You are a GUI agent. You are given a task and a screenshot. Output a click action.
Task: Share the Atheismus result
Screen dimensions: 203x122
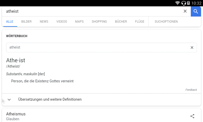tap(192, 116)
